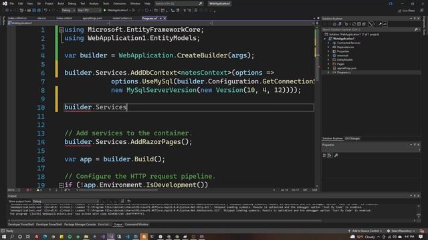Image resolution: width=428 pixels, height=240 pixels.
Task: Open the Any CPU platform dropdown
Action: click(x=89, y=11)
